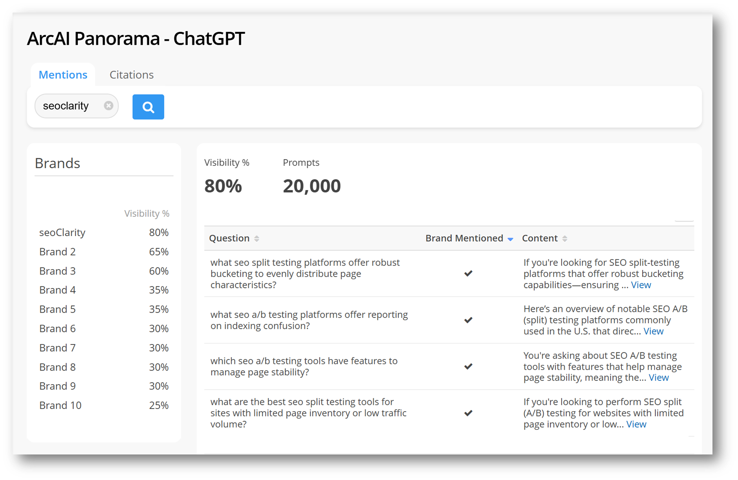Select Brand 2 in the Brands list

(57, 252)
